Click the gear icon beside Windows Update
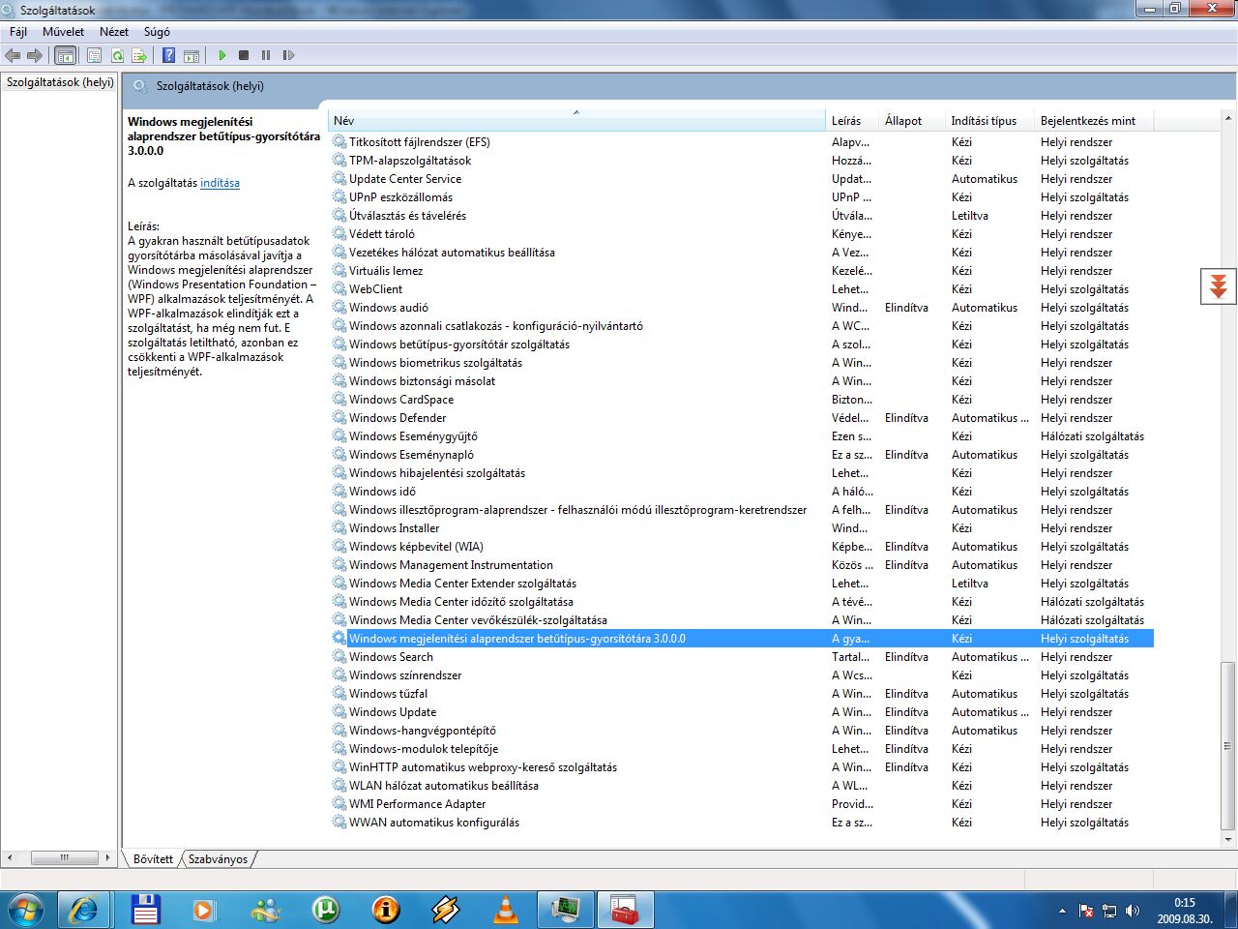This screenshot has height=929, width=1238. pyautogui.click(x=339, y=712)
